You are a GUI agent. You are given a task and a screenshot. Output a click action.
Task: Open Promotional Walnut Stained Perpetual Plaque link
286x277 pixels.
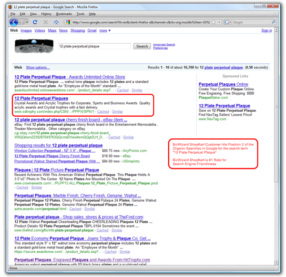pyautogui.click(x=57, y=161)
